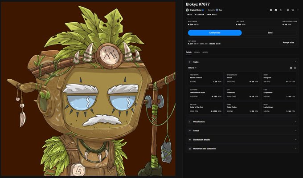
Task: Expand the Blockchain details chevron
Action: (x=295, y=140)
